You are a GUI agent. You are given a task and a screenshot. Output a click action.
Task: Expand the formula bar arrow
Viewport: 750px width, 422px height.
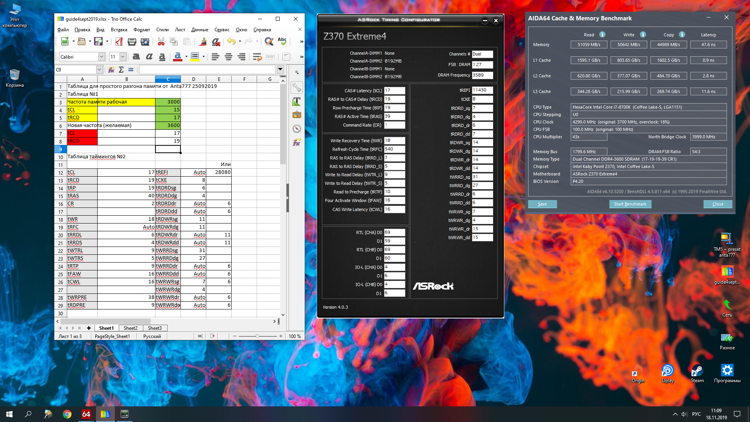(280, 70)
